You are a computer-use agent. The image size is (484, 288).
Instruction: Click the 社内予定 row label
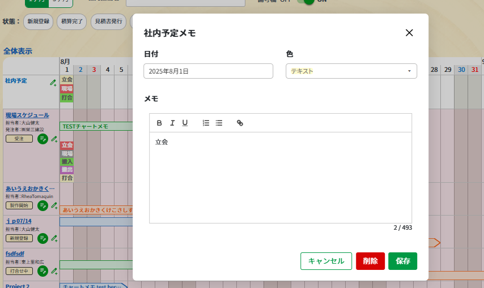(16, 81)
